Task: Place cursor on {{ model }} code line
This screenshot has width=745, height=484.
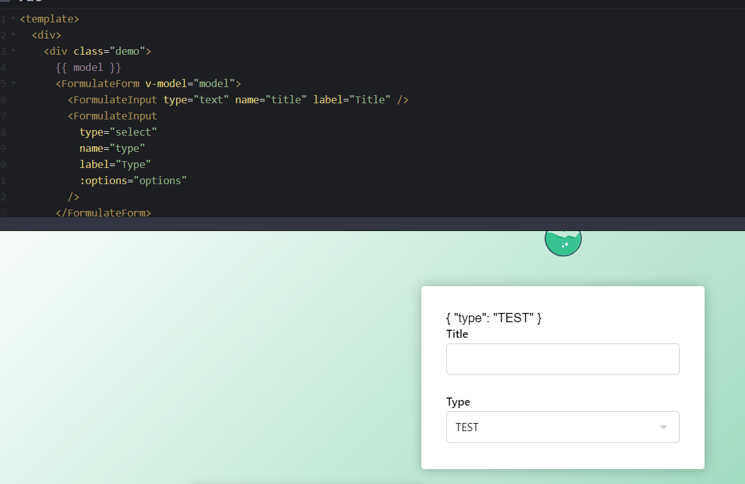Action: click(x=88, y=67)
